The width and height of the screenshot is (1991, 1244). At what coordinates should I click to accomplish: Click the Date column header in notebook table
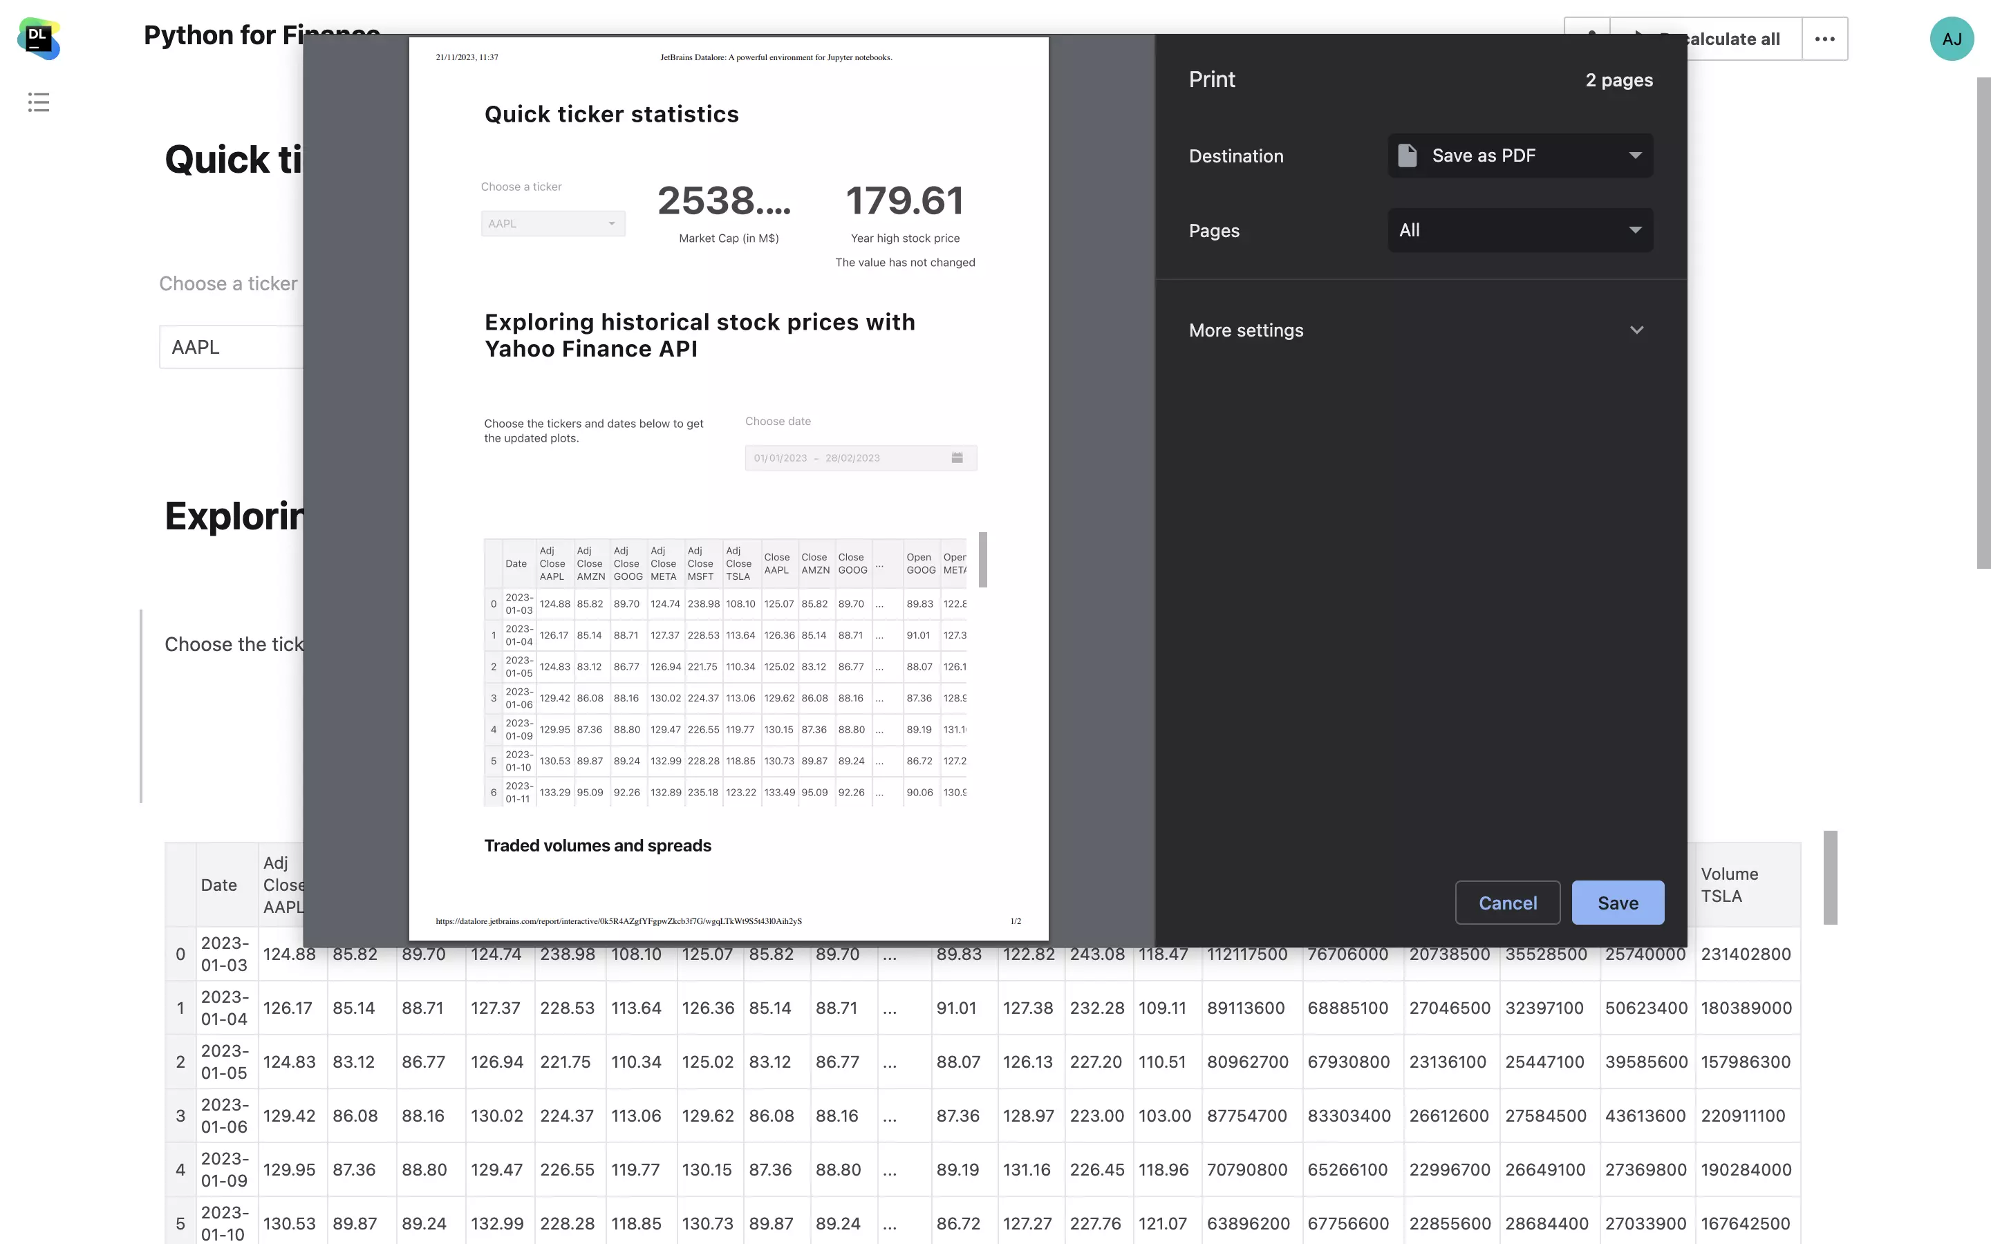(x=219, y=885)
